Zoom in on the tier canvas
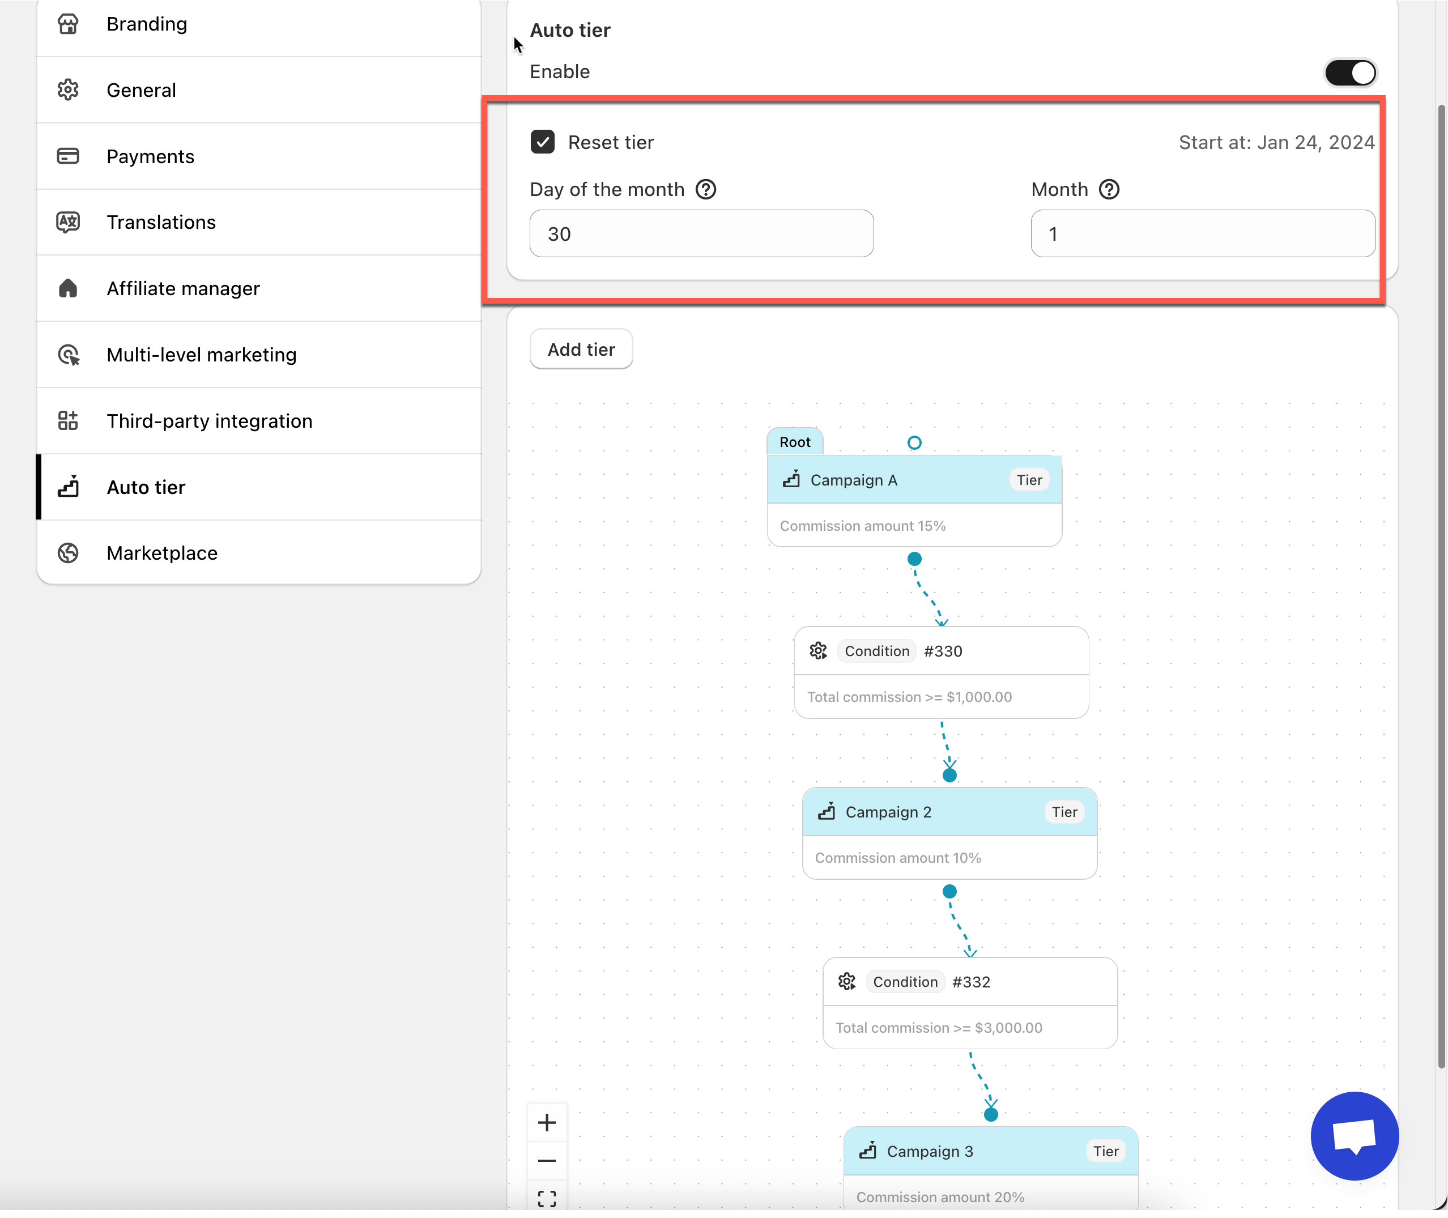This screenshot has height=1218, width=1448. pos(547,1122)
